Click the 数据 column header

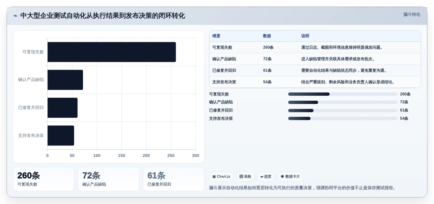(267, 36)
